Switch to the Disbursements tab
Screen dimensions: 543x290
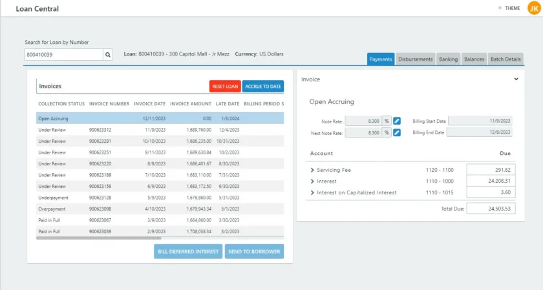(x=415, y=59)
